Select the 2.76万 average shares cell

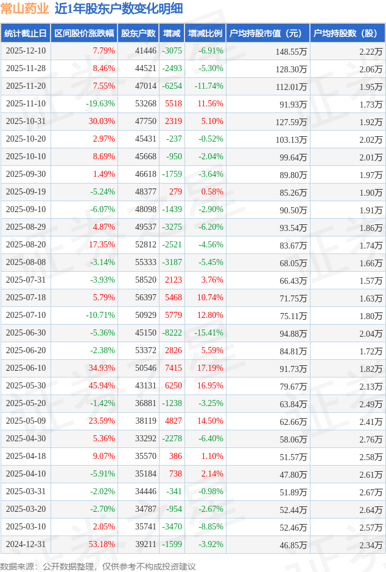371,439
